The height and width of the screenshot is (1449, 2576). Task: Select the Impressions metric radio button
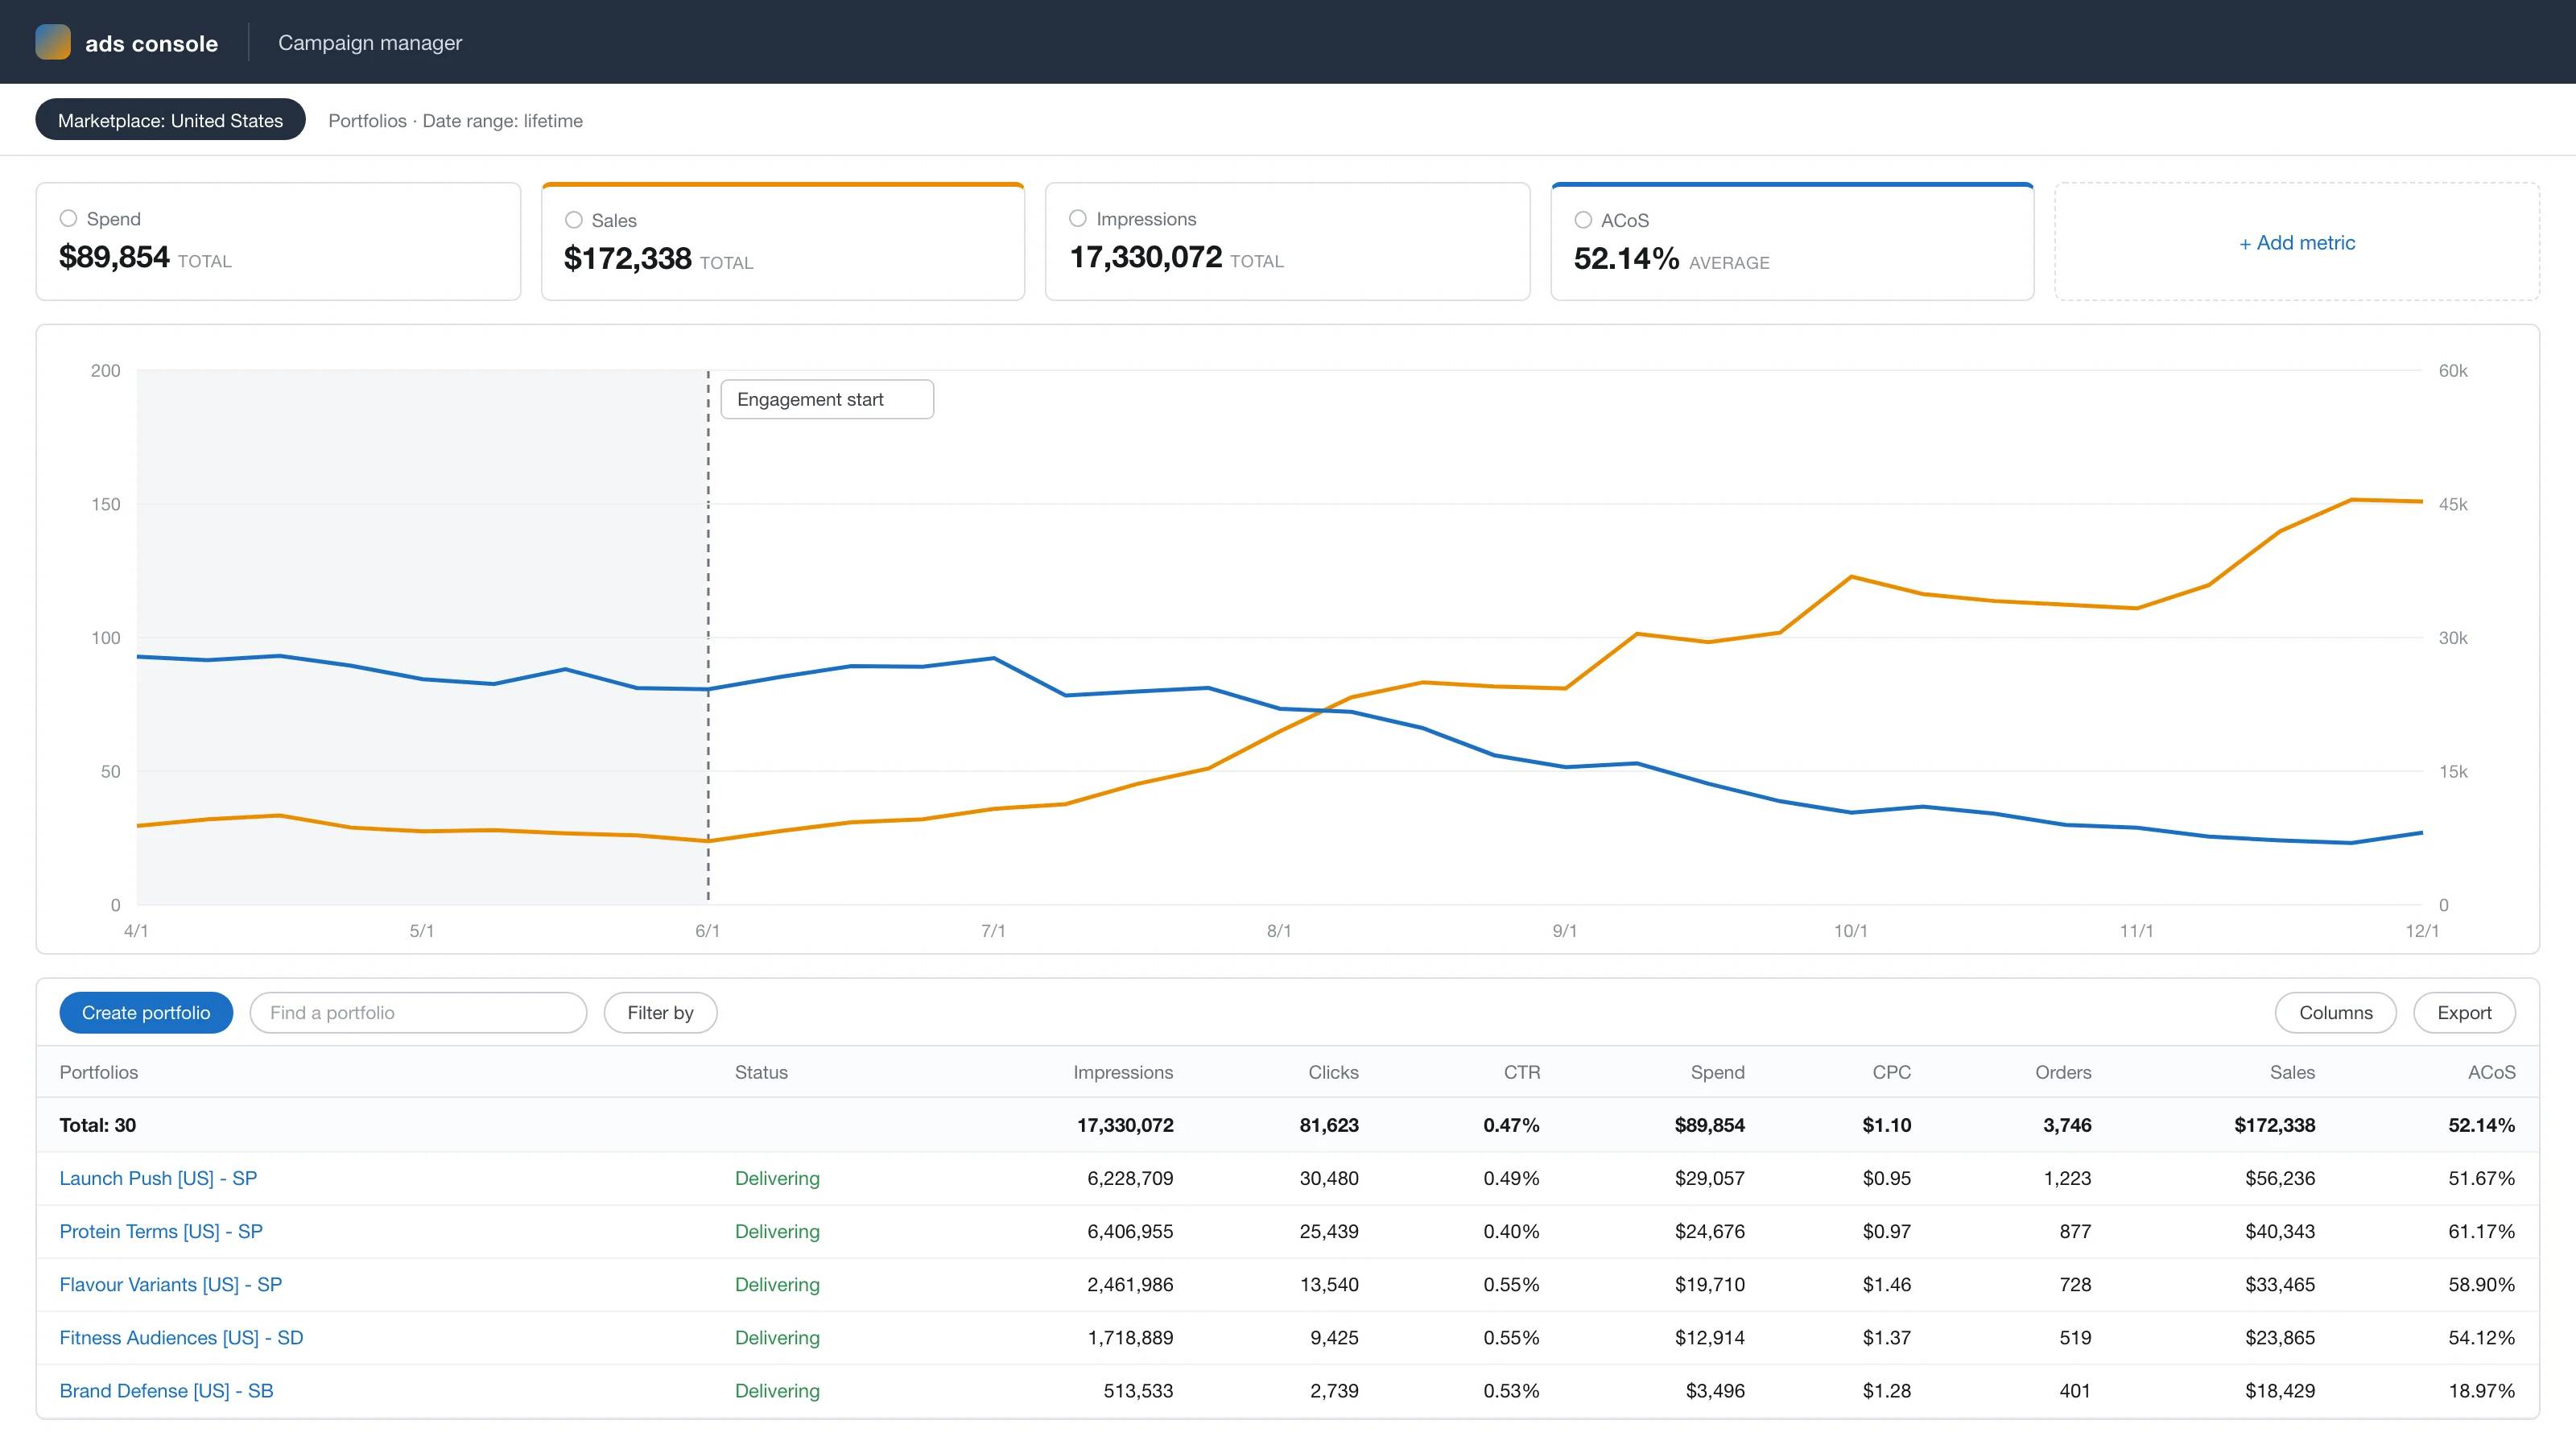pos(1078,218)
